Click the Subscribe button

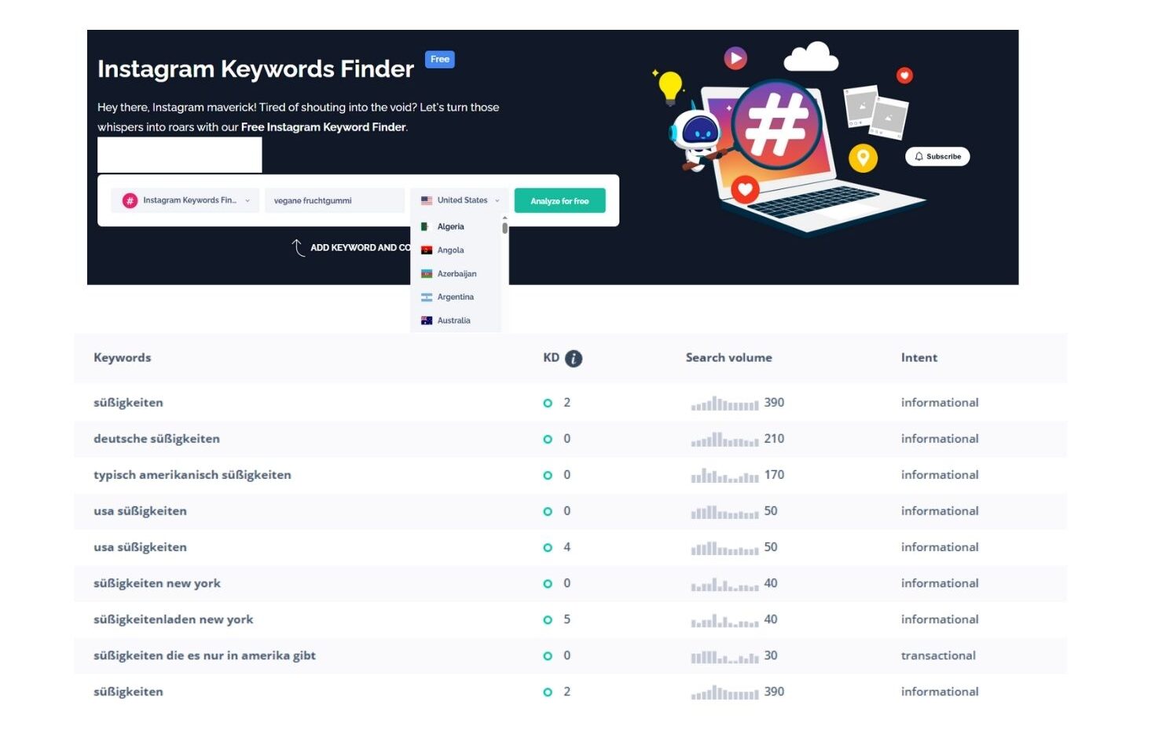point(937,157)
